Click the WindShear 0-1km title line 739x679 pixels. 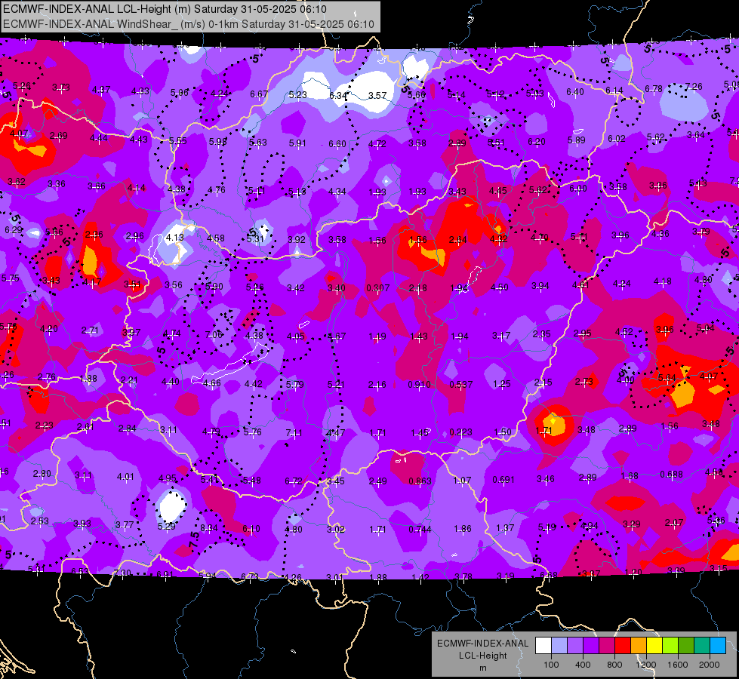coord(189,24)
